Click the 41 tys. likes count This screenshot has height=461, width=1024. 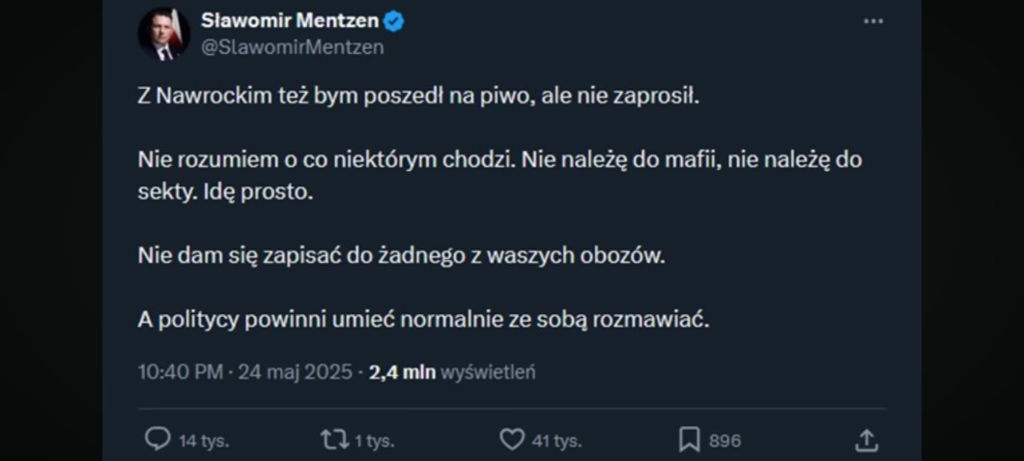click(556, 441)
